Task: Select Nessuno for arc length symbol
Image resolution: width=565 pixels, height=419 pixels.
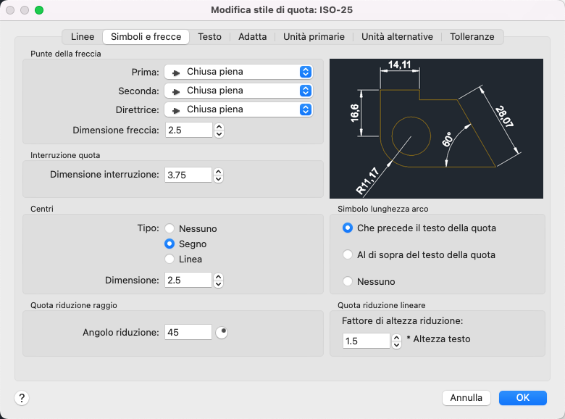Action: 348,281
